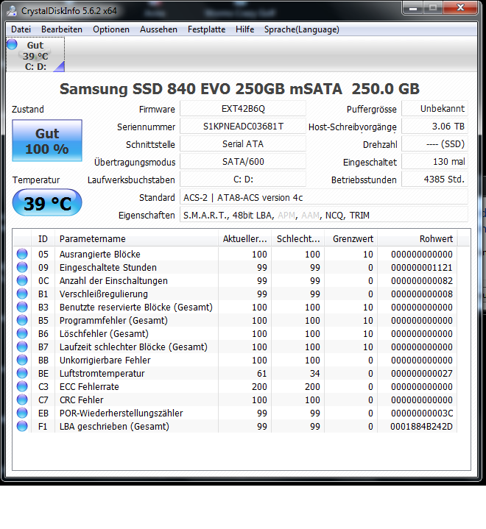The width and height of the screenshot is (486, 529).
Task: Click the Grenzwert column header
Action: coord(351,239)
